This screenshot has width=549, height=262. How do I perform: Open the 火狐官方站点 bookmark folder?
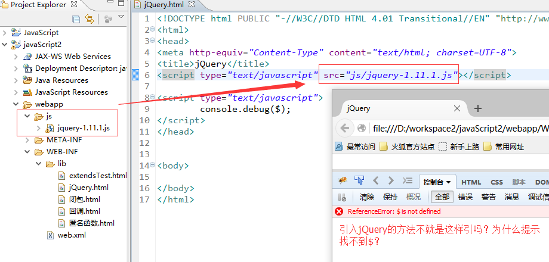pyautogui.click(x=408, y=146)
